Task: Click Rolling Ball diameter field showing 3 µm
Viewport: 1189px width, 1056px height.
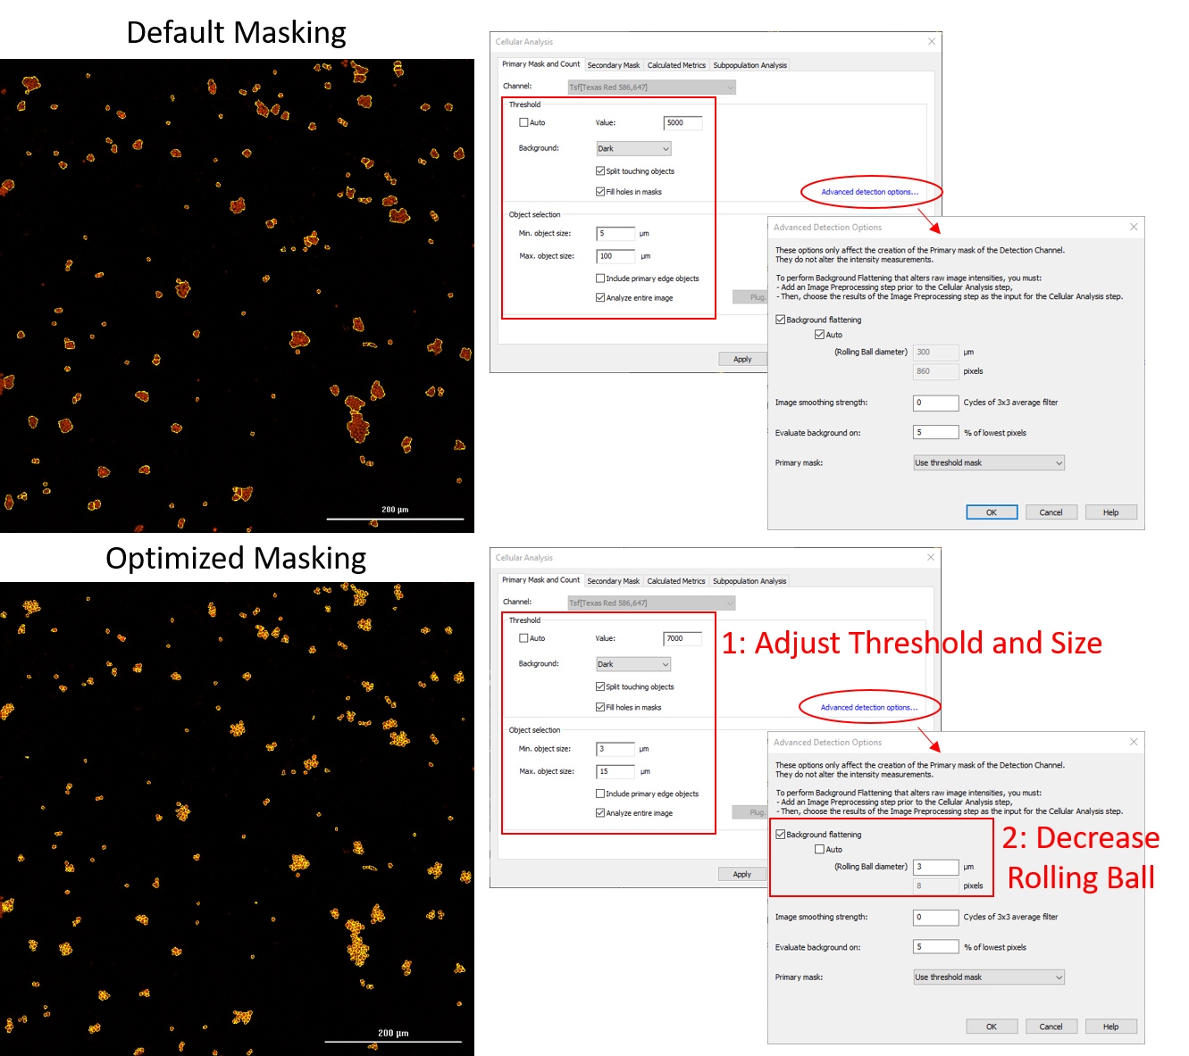Action: tap(935, 867)
